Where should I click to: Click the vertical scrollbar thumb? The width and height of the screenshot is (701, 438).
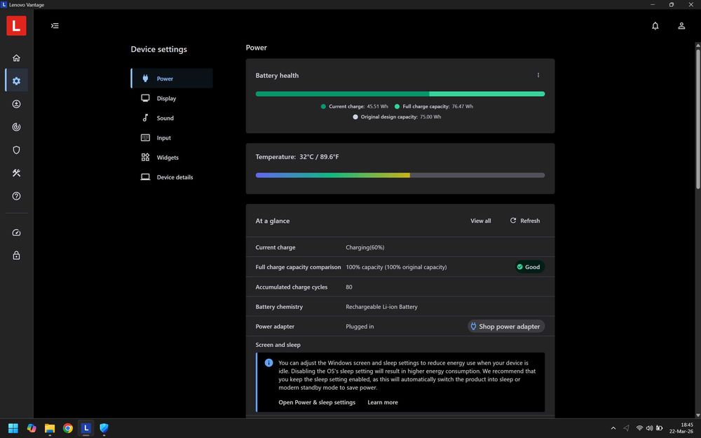pos(698,118)
